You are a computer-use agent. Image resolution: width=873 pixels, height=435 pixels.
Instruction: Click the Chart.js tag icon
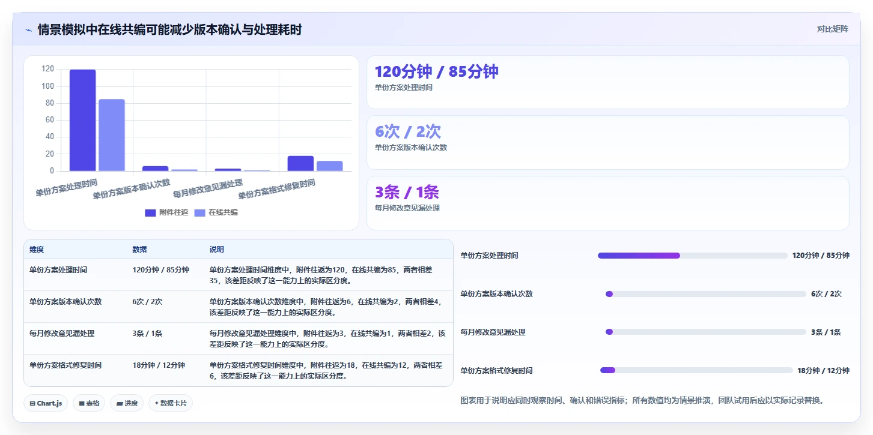click(x=32, y=404)
